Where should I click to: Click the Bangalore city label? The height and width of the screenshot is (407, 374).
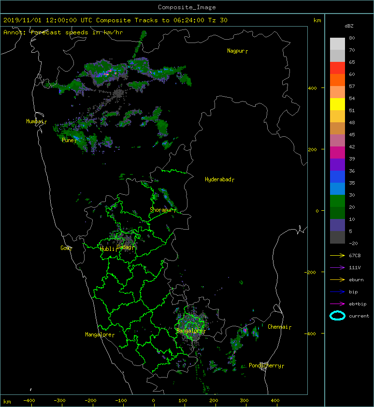189,331
